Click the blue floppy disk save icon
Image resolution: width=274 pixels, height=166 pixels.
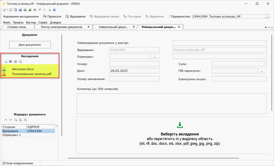[x=20, y=10]
